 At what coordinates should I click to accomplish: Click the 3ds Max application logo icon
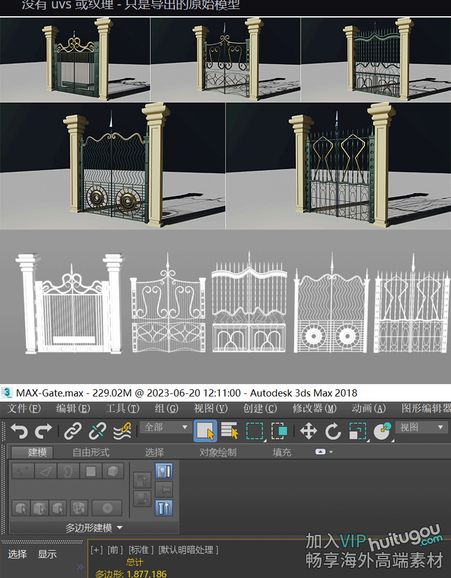coord(7,393)
